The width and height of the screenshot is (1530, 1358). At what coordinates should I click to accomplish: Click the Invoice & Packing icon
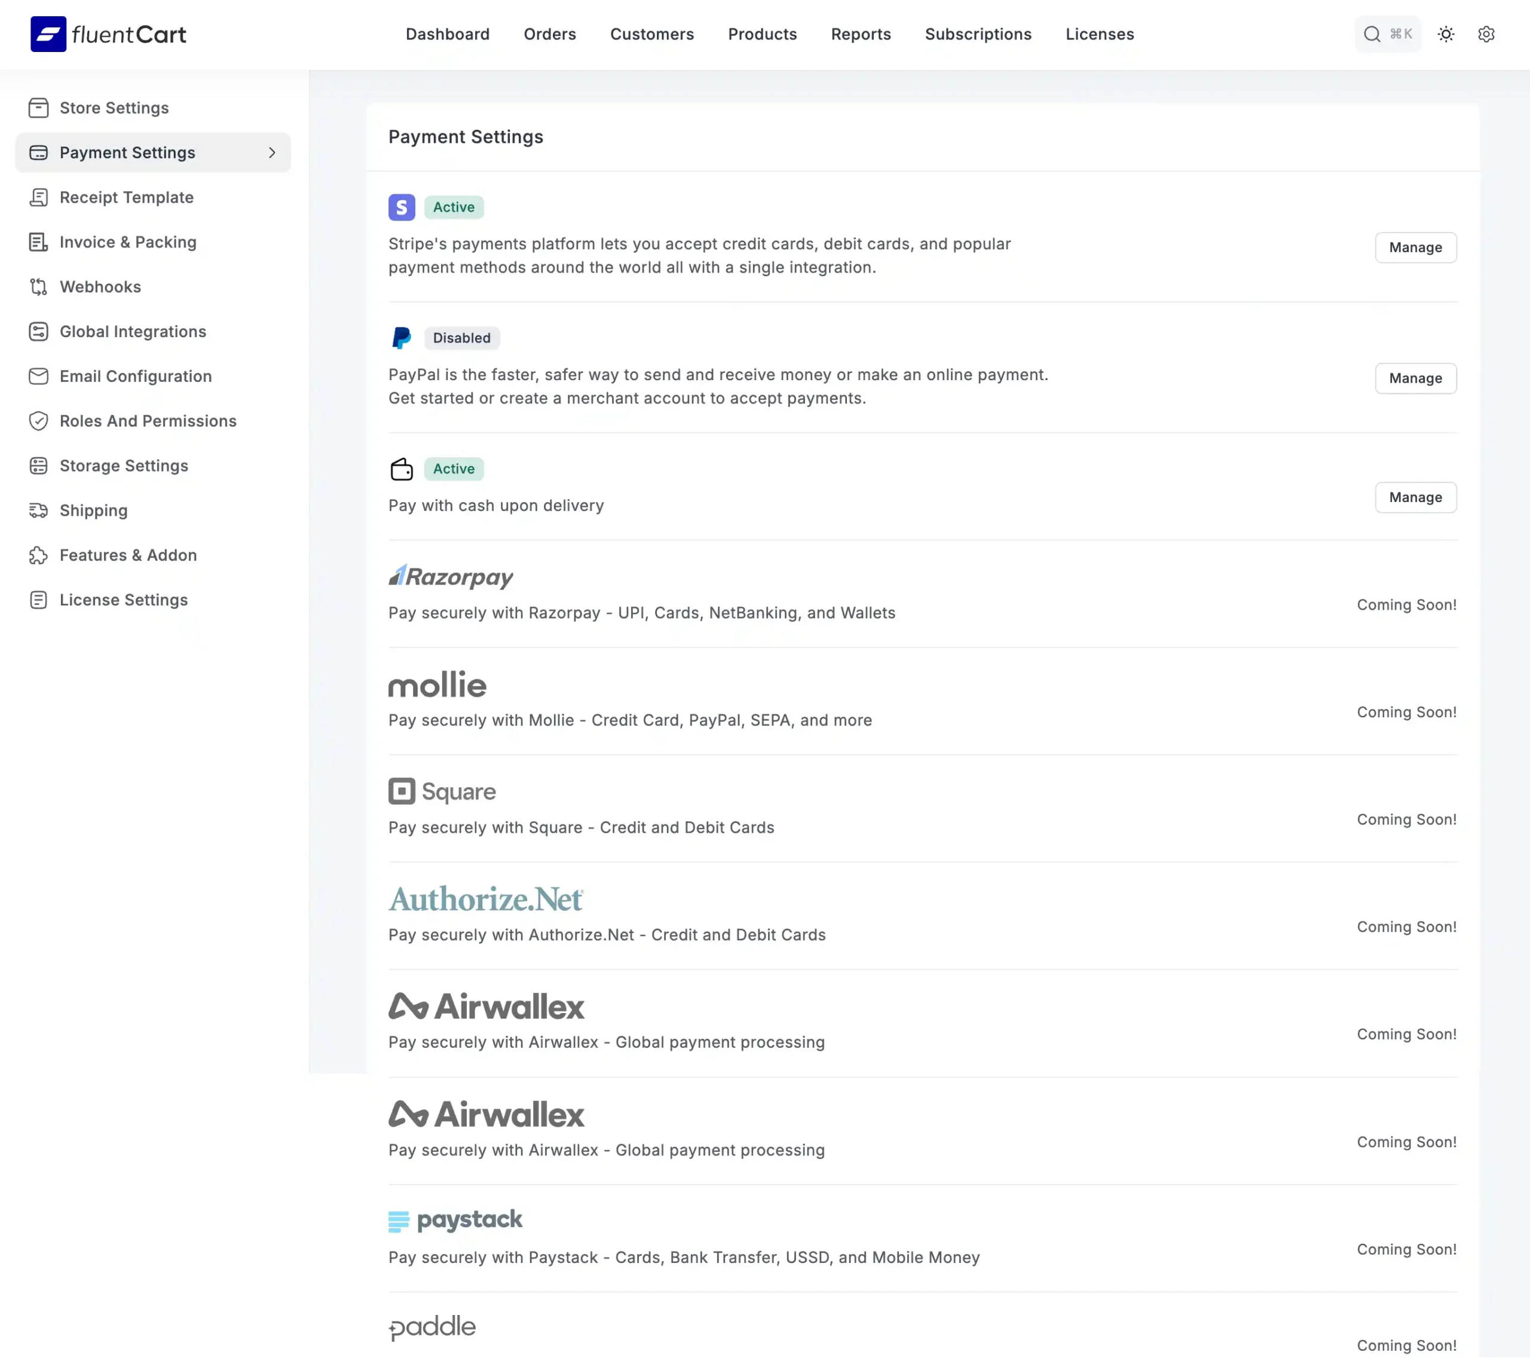click(x=38, y=242)
